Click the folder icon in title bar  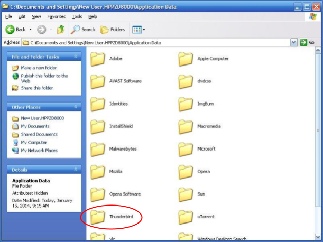[5, 6]
